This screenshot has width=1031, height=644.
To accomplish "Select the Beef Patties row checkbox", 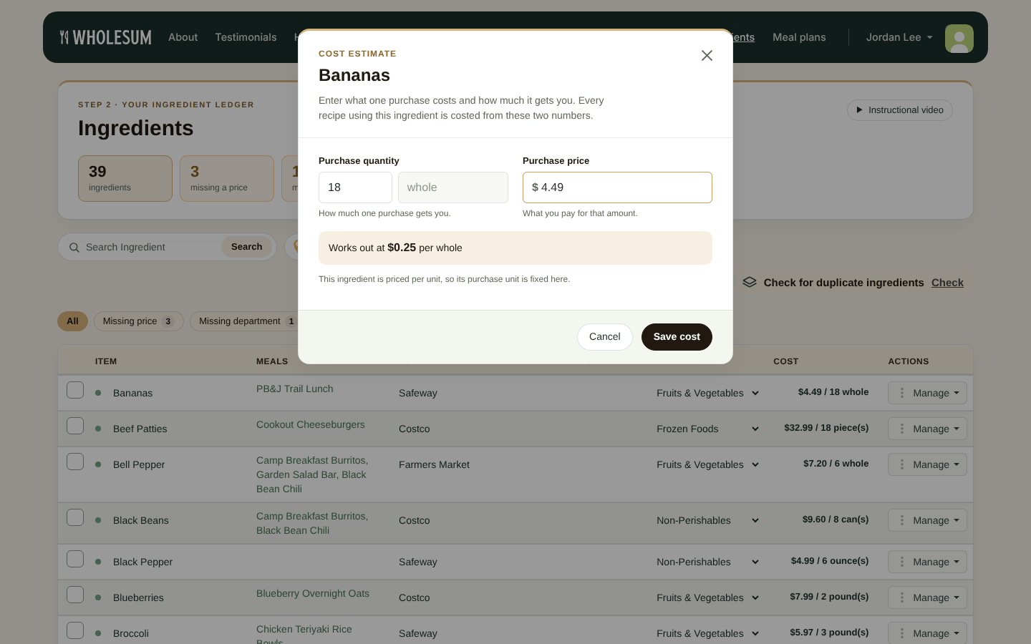I will point(75,426).
